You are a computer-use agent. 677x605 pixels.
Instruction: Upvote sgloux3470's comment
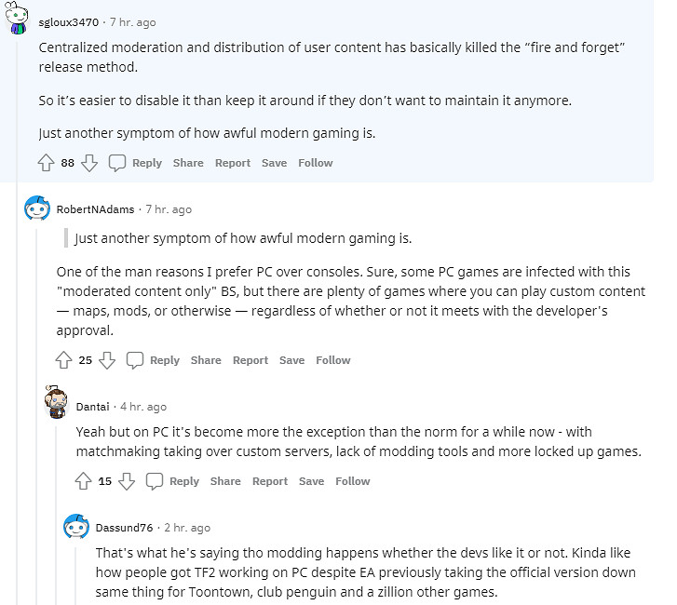47,163
